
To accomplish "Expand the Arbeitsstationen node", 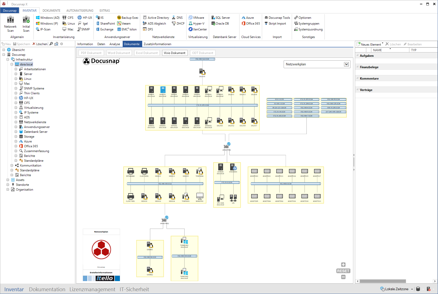I will 16,69.
